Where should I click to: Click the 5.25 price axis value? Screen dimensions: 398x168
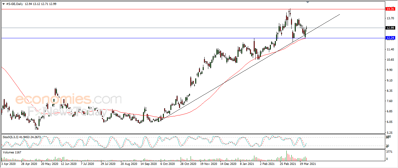[x=389, y=132]
